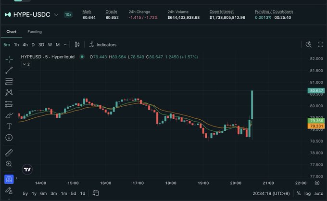Open the candlestick chart type selector
The width and height of the screenshot is (327, 201).
[x=77, y=44]
